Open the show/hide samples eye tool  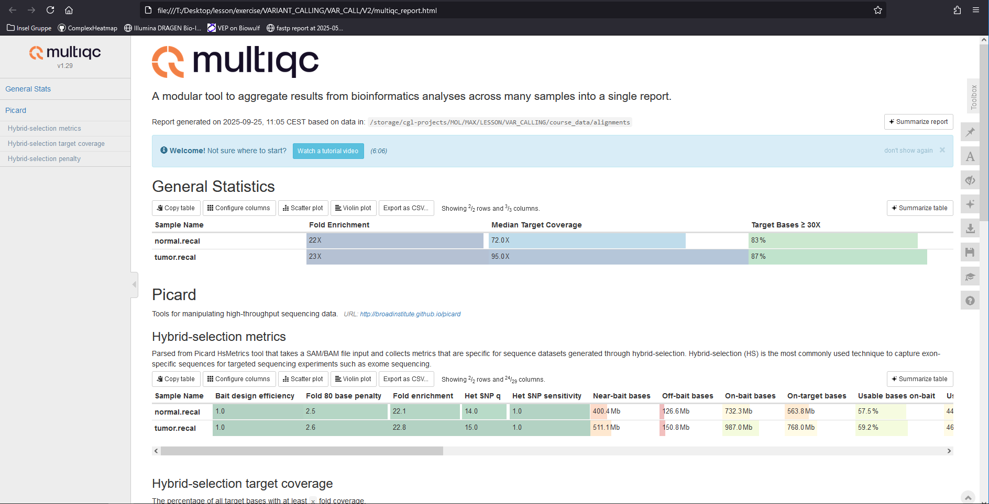point(970,180)
